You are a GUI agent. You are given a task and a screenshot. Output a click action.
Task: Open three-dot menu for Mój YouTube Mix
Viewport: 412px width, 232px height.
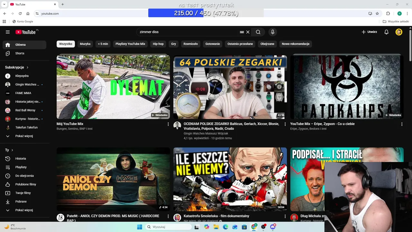point(168,124)
